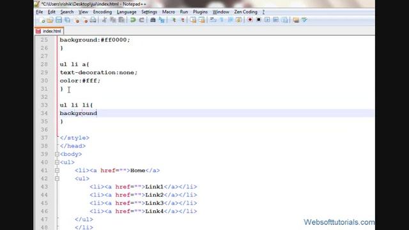Image resolution: width=409 pixels, height=230 pixels.
Task: Zoom out toolbar icon
Action: coord(182,20)
